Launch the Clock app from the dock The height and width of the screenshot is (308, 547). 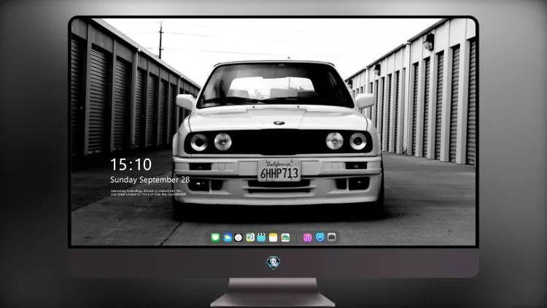(x=238, y=237)
